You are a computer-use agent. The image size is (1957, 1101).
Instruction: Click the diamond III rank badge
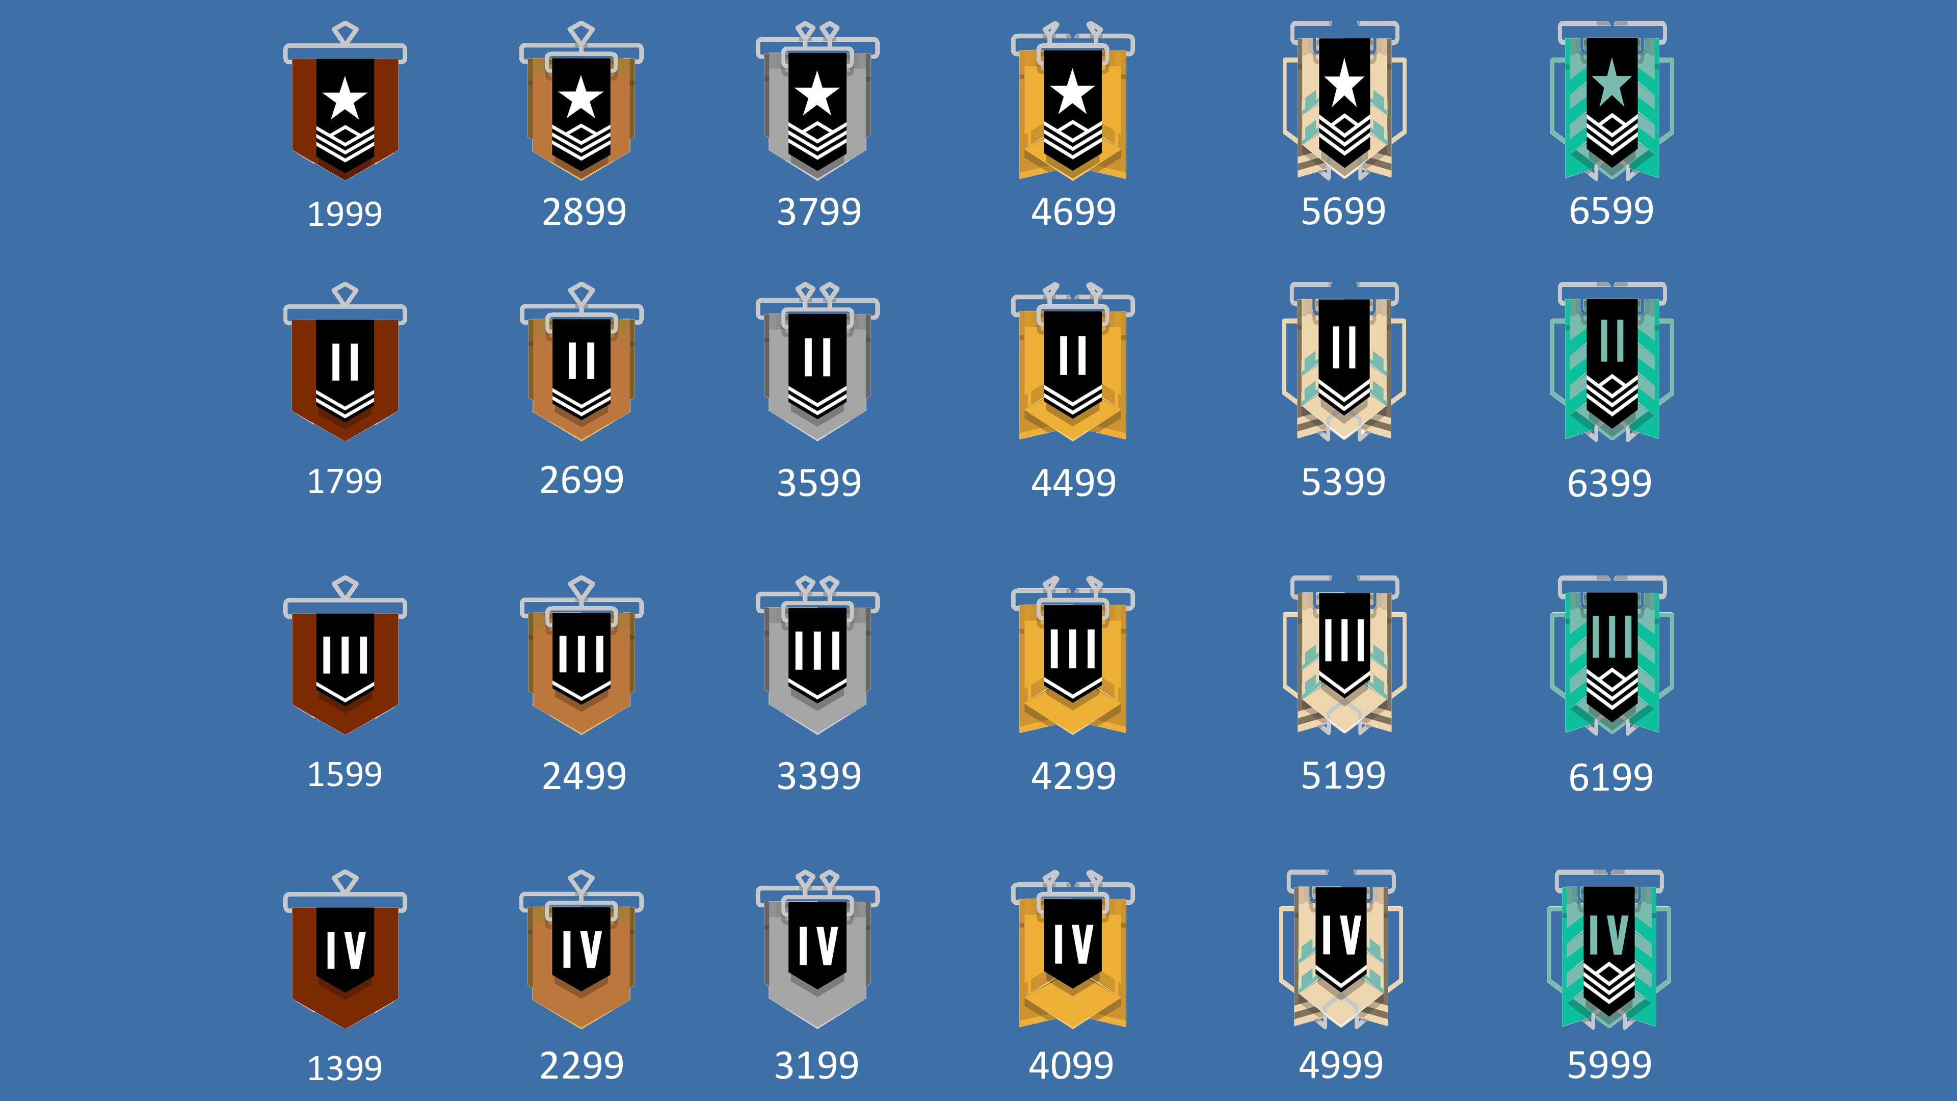1611,655
